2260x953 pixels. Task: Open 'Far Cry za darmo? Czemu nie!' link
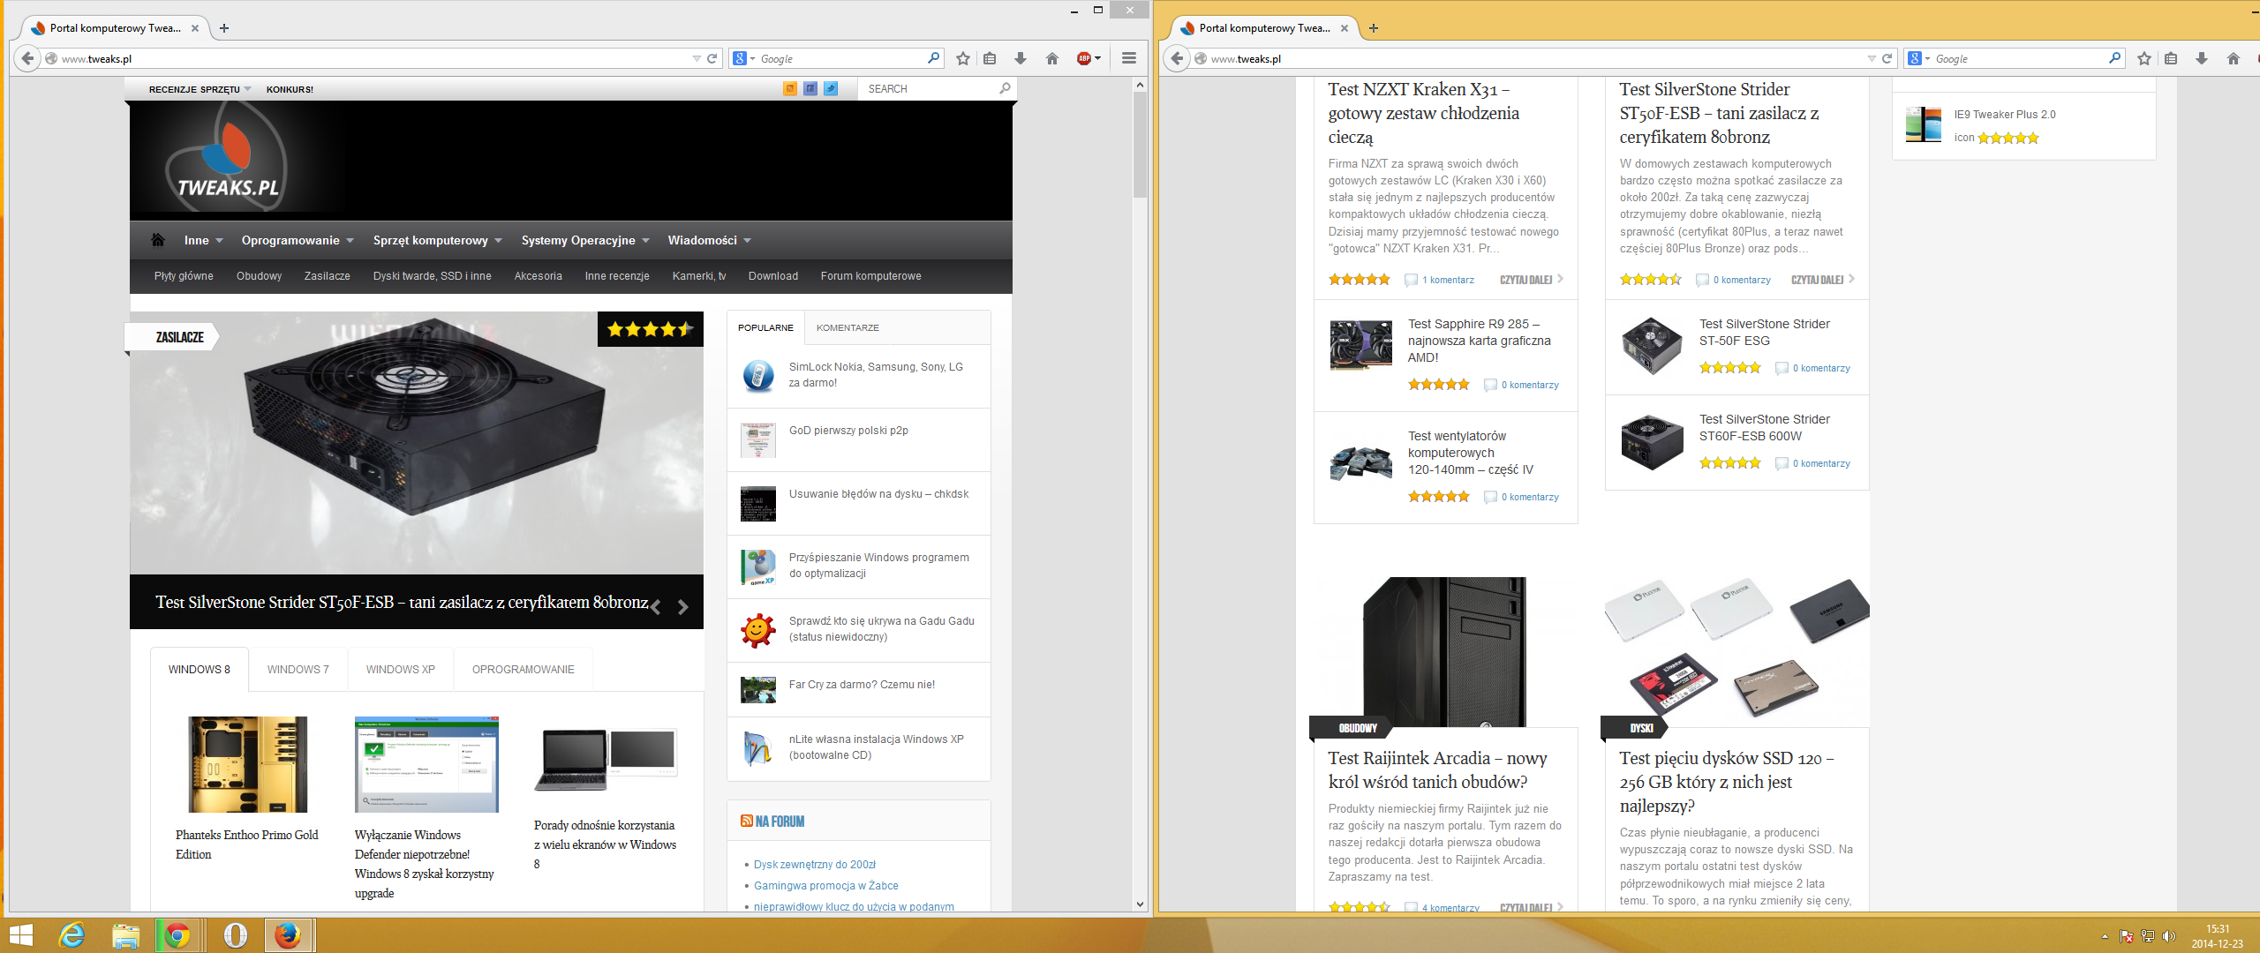862,685
